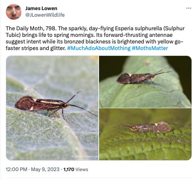The height and width of the screenshot is (180, 195).
Task: Click 'faster stripes and glitter.' ending text
Action: point(36,48)
